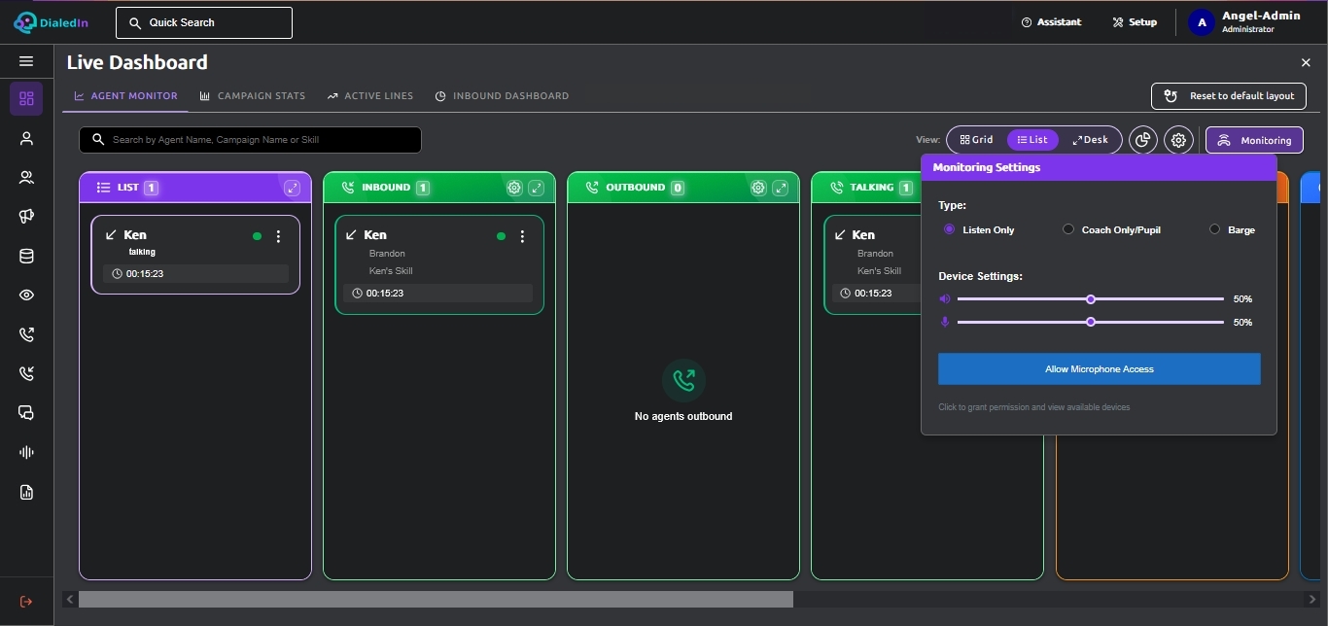Screen dimensions: 1328x626
Task: Close the Live Dashboard with X icon
Action: tap(1306, 62)
